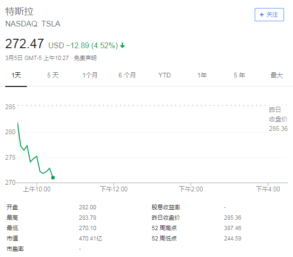Click the 上午10:00 time axis label
Screen dimensions: 293x257
(x=37, y=189)
